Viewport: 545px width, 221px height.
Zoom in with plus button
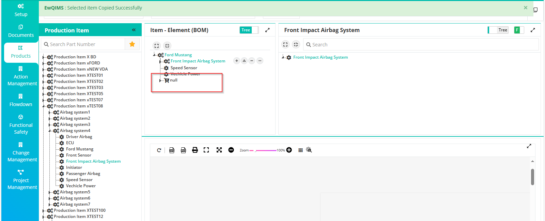coord(289,150)
